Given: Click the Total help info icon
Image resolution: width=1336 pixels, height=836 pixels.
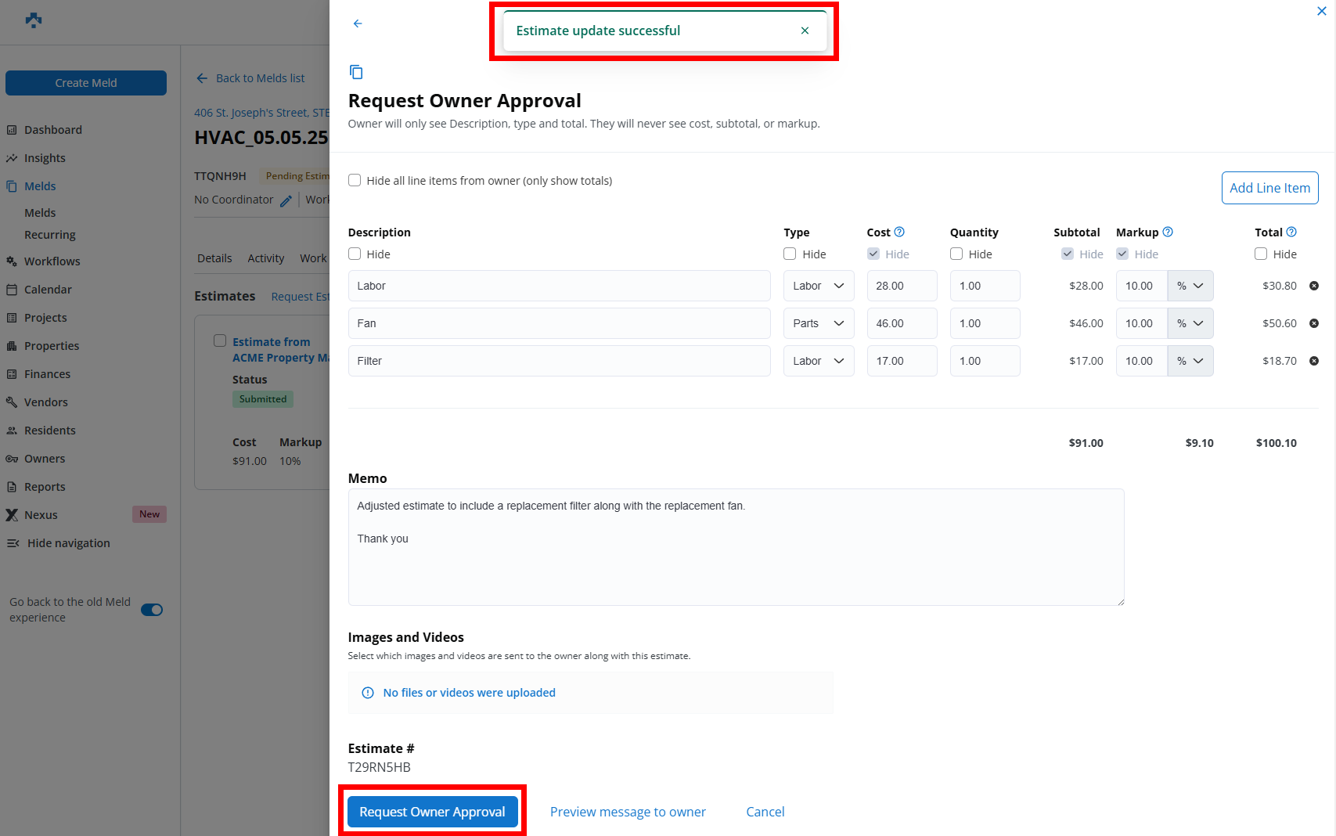Looking at the screenshot, I should (x=1291, y=232).
